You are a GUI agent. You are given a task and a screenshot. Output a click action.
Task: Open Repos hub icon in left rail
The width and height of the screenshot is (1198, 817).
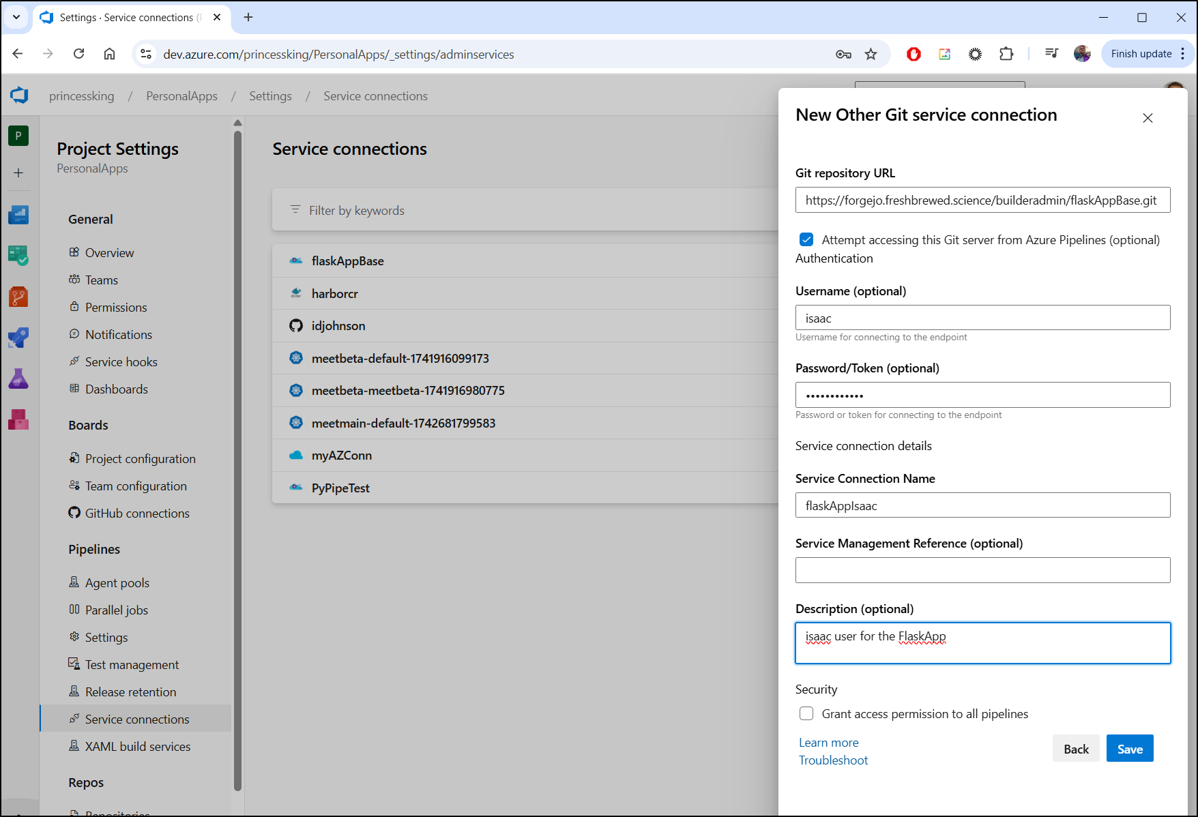[18, 297]
